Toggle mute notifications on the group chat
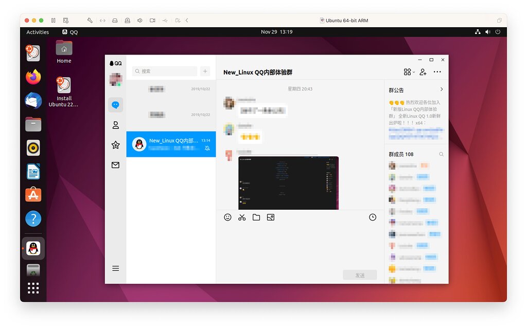Screen dimensions: 527x328 (x=208, y=149)
